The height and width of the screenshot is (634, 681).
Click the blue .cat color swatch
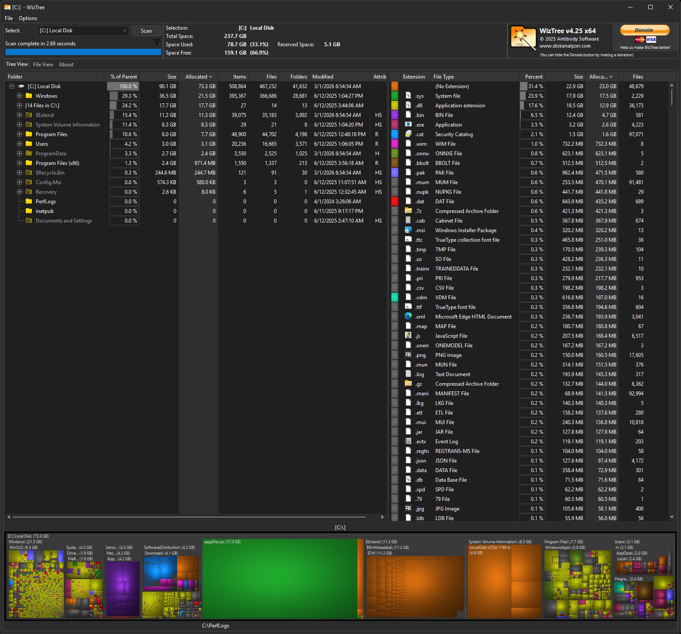395,134
